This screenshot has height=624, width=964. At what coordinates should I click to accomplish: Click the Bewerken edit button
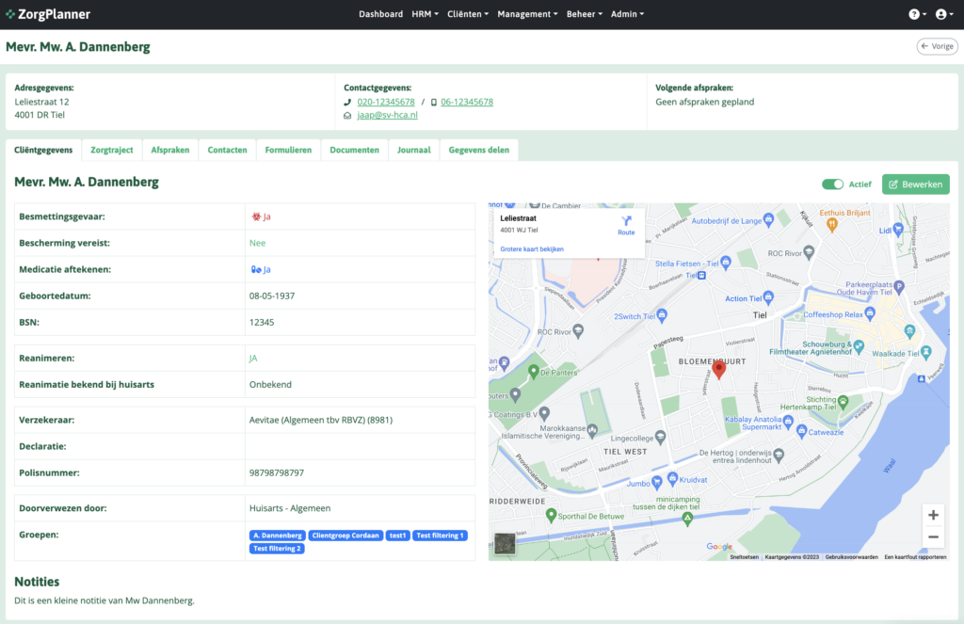click(x=915, y=184)
